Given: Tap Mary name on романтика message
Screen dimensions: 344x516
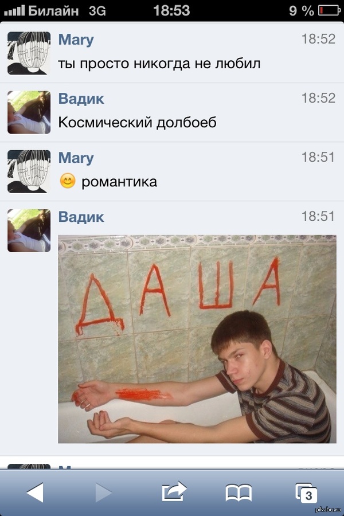Looking at the screenshot, I should click(76, 158).
